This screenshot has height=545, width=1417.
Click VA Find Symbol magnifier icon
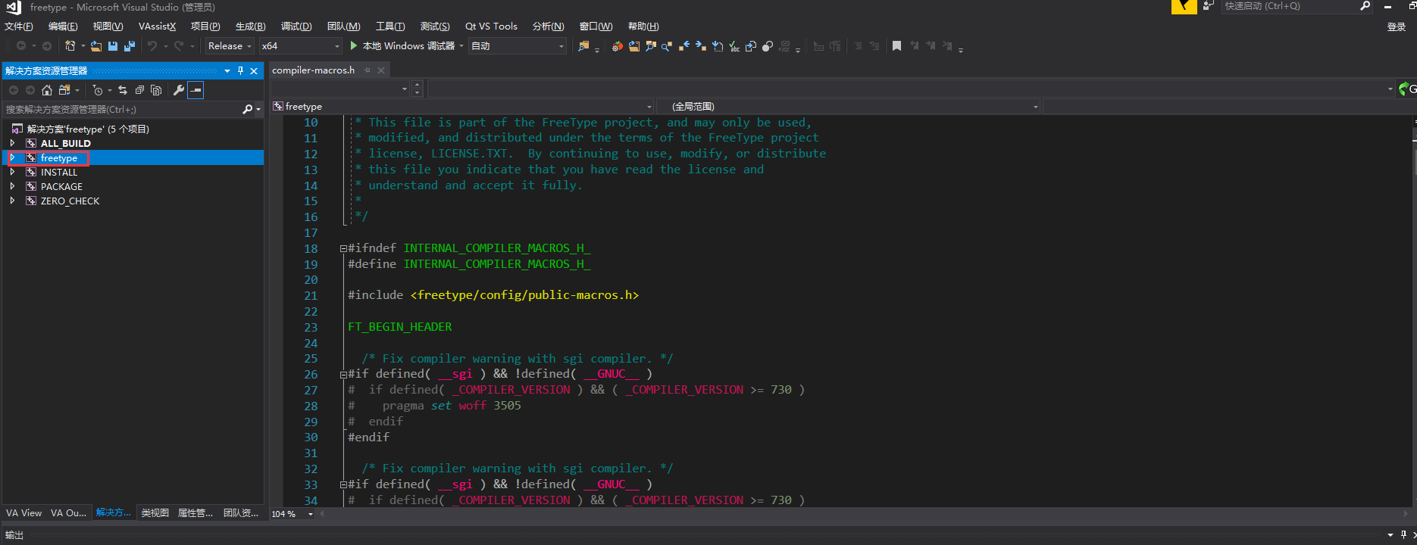pyautogui.click(x=650, y=46)
